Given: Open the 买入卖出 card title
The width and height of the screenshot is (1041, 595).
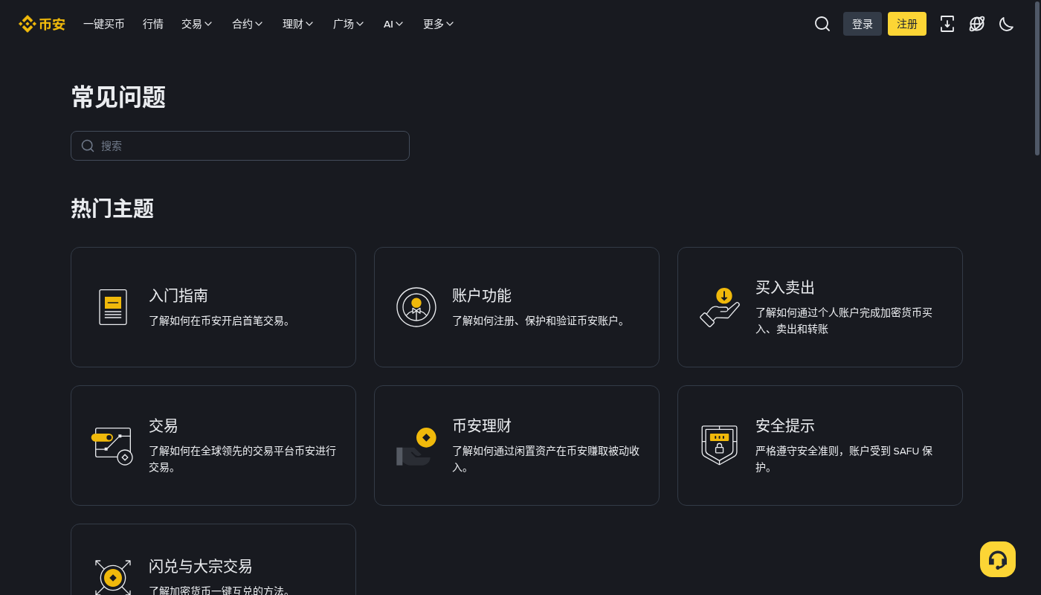Looking at the screenshot, I should pyautogui.click(x=785, y=287).
